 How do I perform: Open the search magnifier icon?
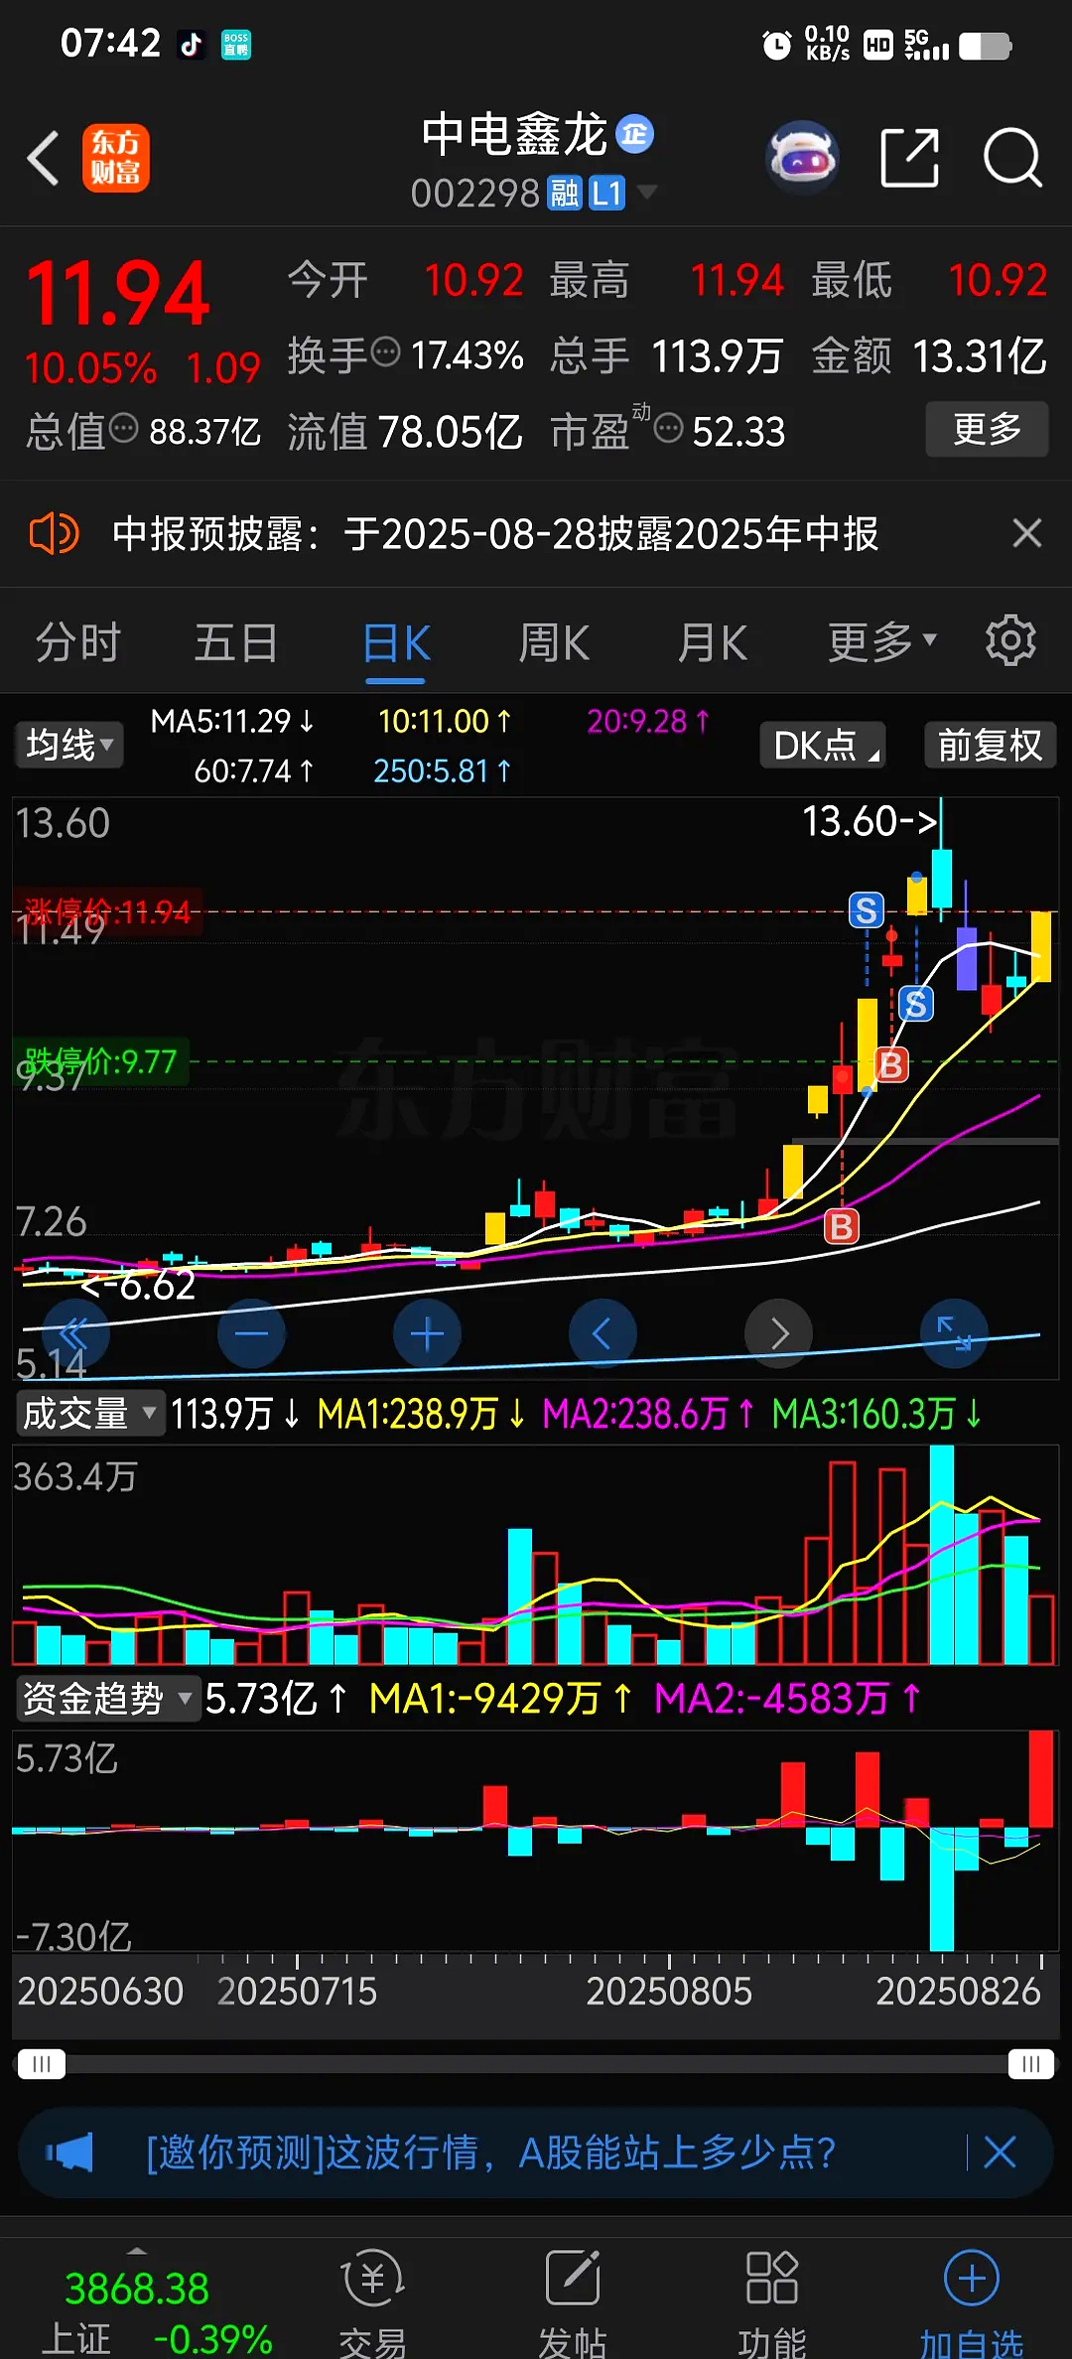tap(1011, 158)
